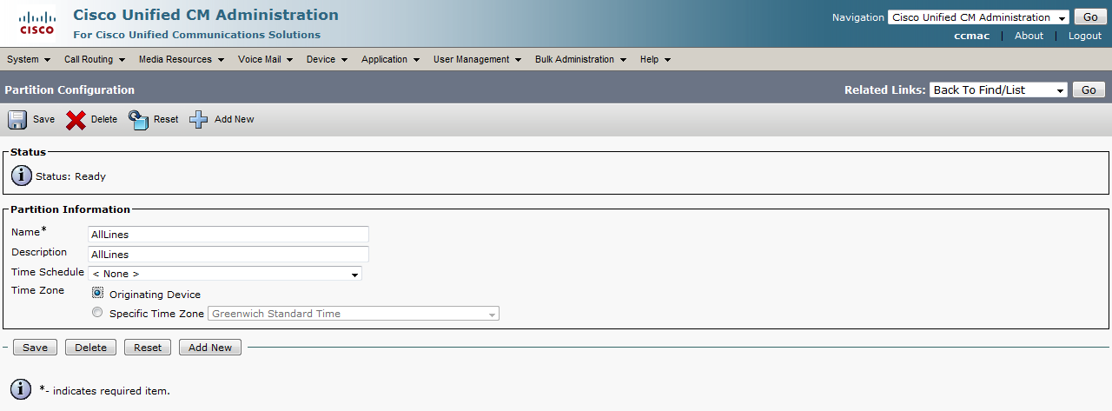Screen dimensions: 1112x411
Task: Open the User Management menu
Action: point(477,59)
